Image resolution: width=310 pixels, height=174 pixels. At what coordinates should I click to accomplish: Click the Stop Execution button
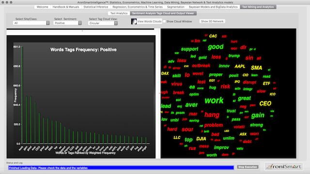pyautogui.click(x=248, y=167)
